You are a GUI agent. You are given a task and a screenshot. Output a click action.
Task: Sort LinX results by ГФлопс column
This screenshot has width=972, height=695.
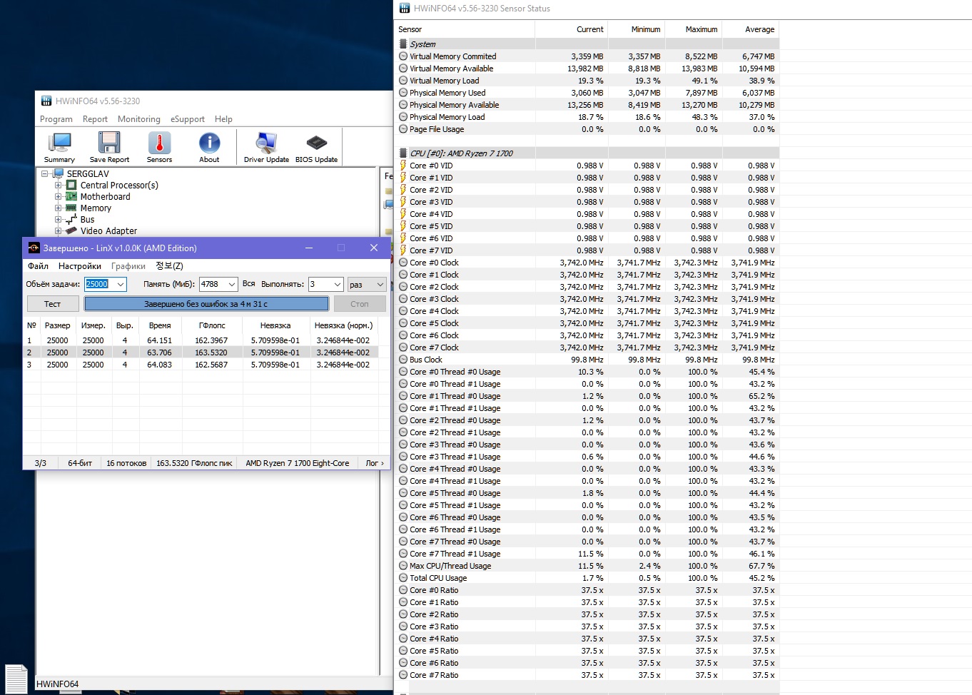pos(212,325)
